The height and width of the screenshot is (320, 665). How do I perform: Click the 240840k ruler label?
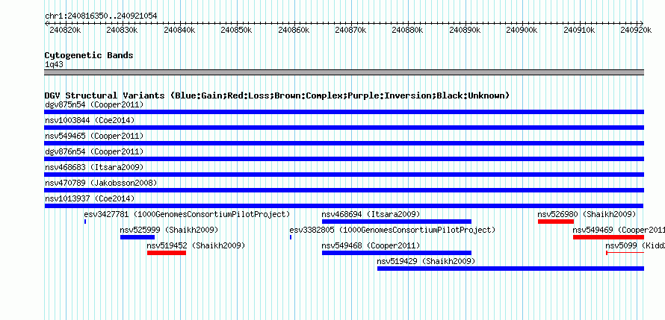pos(179,30)
